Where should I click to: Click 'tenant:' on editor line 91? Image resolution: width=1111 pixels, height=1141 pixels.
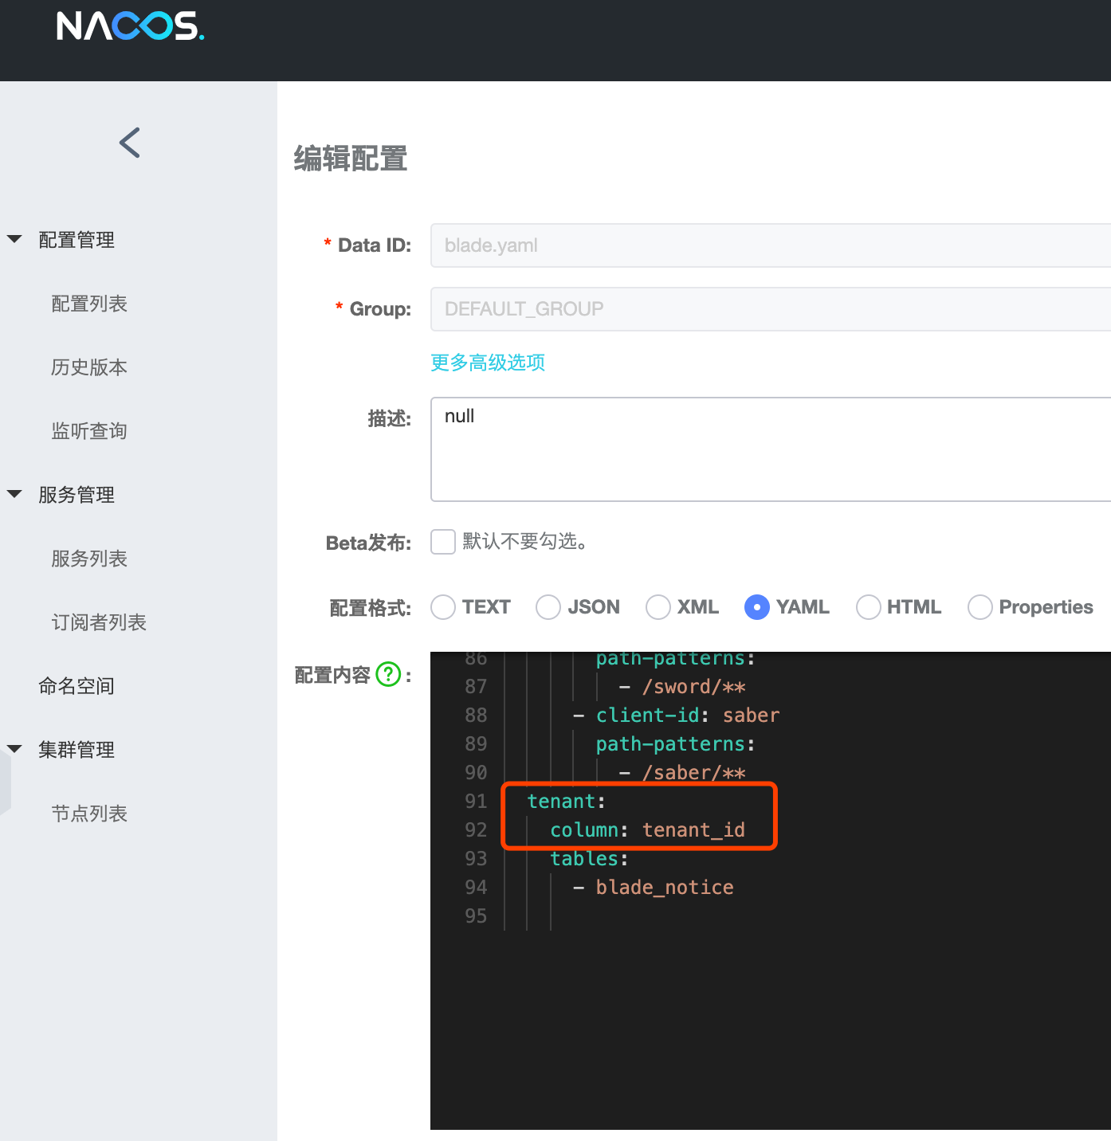pos(567,801)
